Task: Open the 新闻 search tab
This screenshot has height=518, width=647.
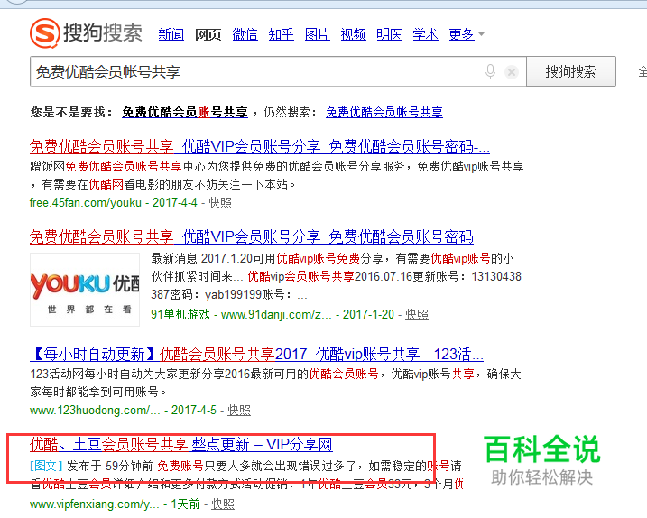Action: (x=171, y=34)
